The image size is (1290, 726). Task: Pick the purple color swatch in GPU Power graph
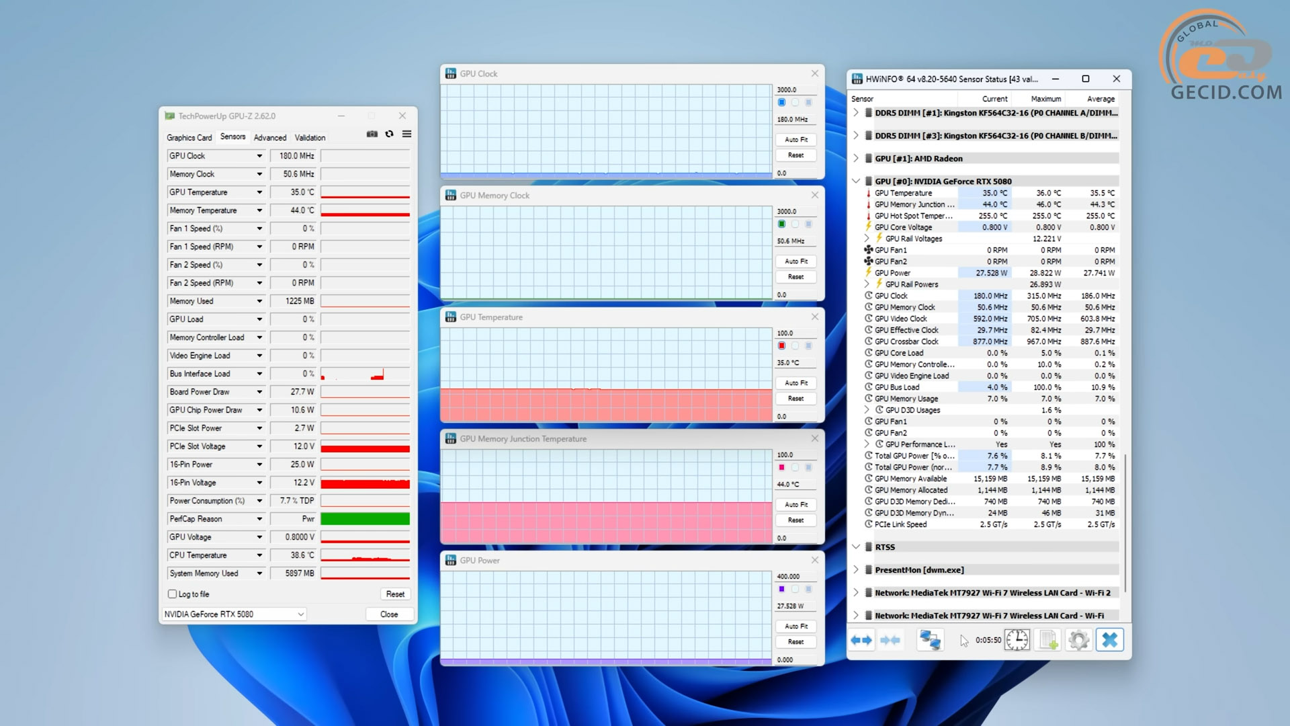tap(781, 590)
